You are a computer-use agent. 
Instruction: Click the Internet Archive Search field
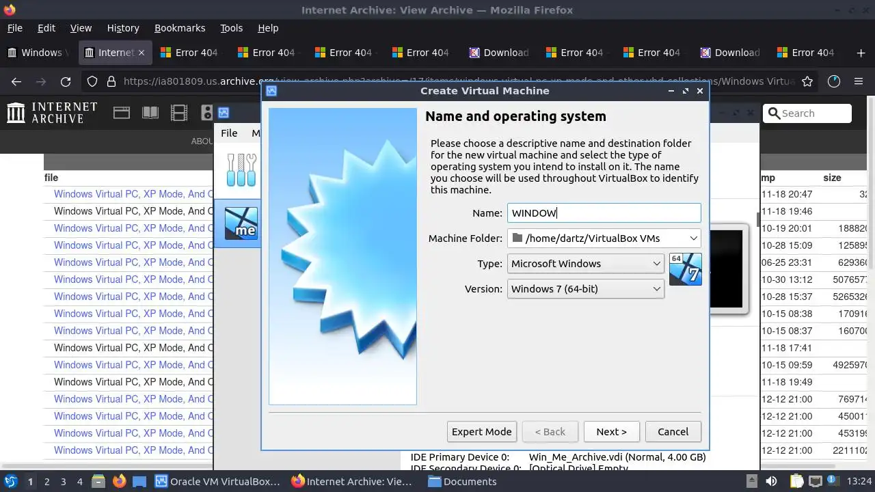(807, 113)
